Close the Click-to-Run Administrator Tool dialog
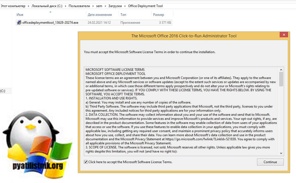Image resolution: width=296 pixels, height=183 pixels. (284, 35)
